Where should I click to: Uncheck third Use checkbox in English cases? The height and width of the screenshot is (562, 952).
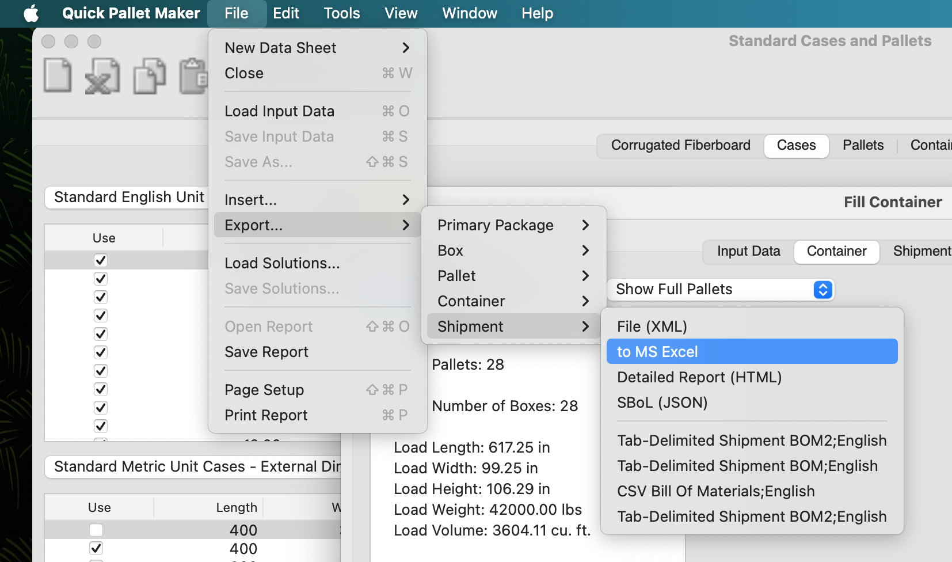(x=101, y=297)
